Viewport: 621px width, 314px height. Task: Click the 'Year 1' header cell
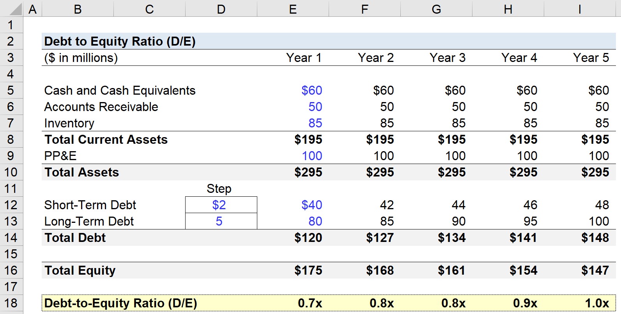pyautogui.click(x=304, y=58)
